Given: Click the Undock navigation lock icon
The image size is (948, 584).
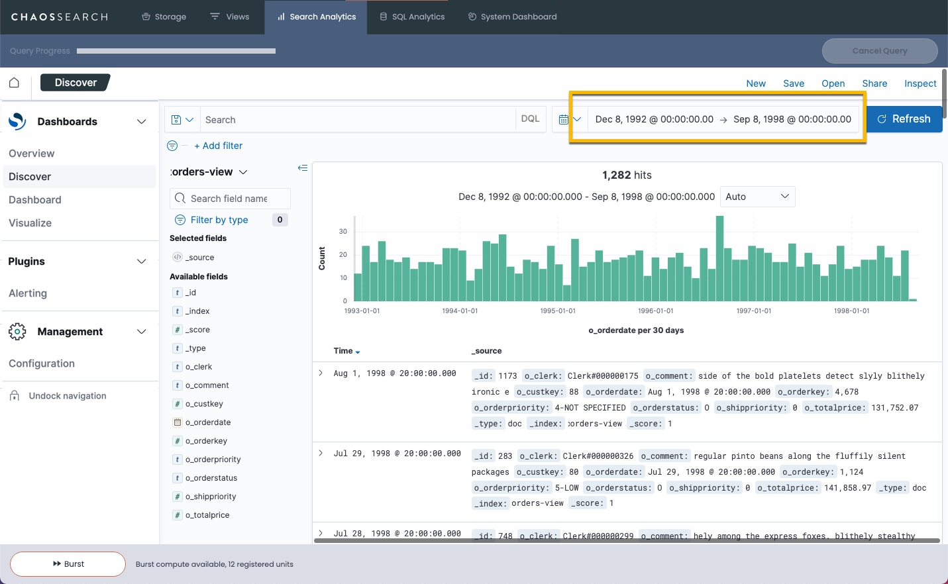Looking at the screenshot, I should (x=15, y=396).
